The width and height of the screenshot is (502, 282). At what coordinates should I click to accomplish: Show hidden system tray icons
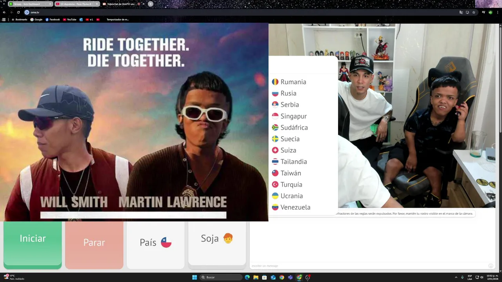click(x=456, y=277)
